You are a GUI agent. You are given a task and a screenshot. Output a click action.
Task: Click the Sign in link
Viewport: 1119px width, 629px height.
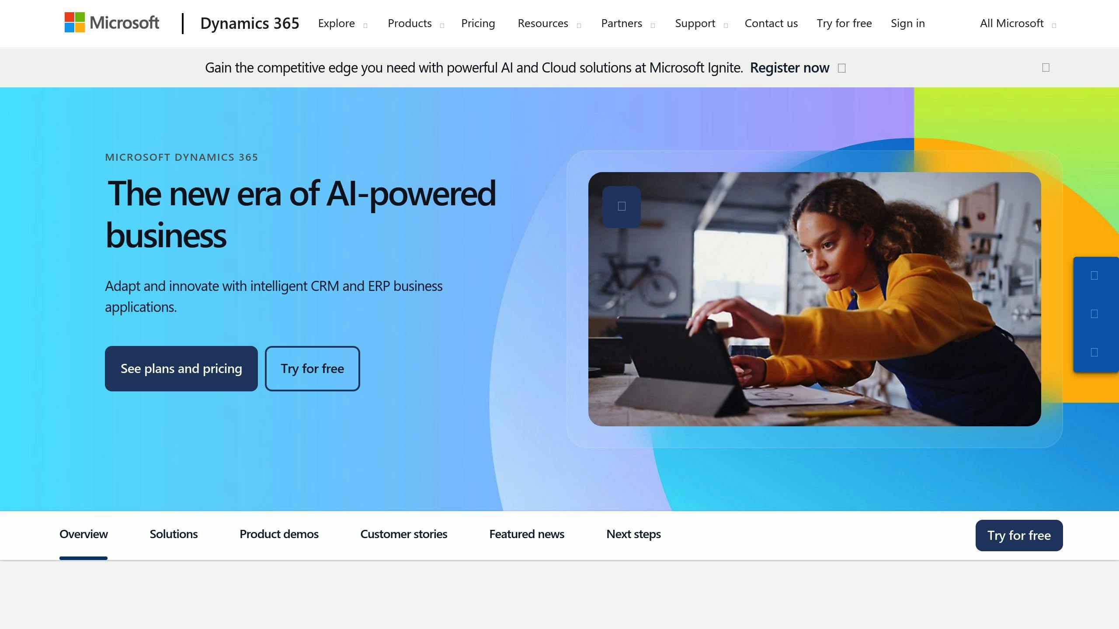click(907, 22)
